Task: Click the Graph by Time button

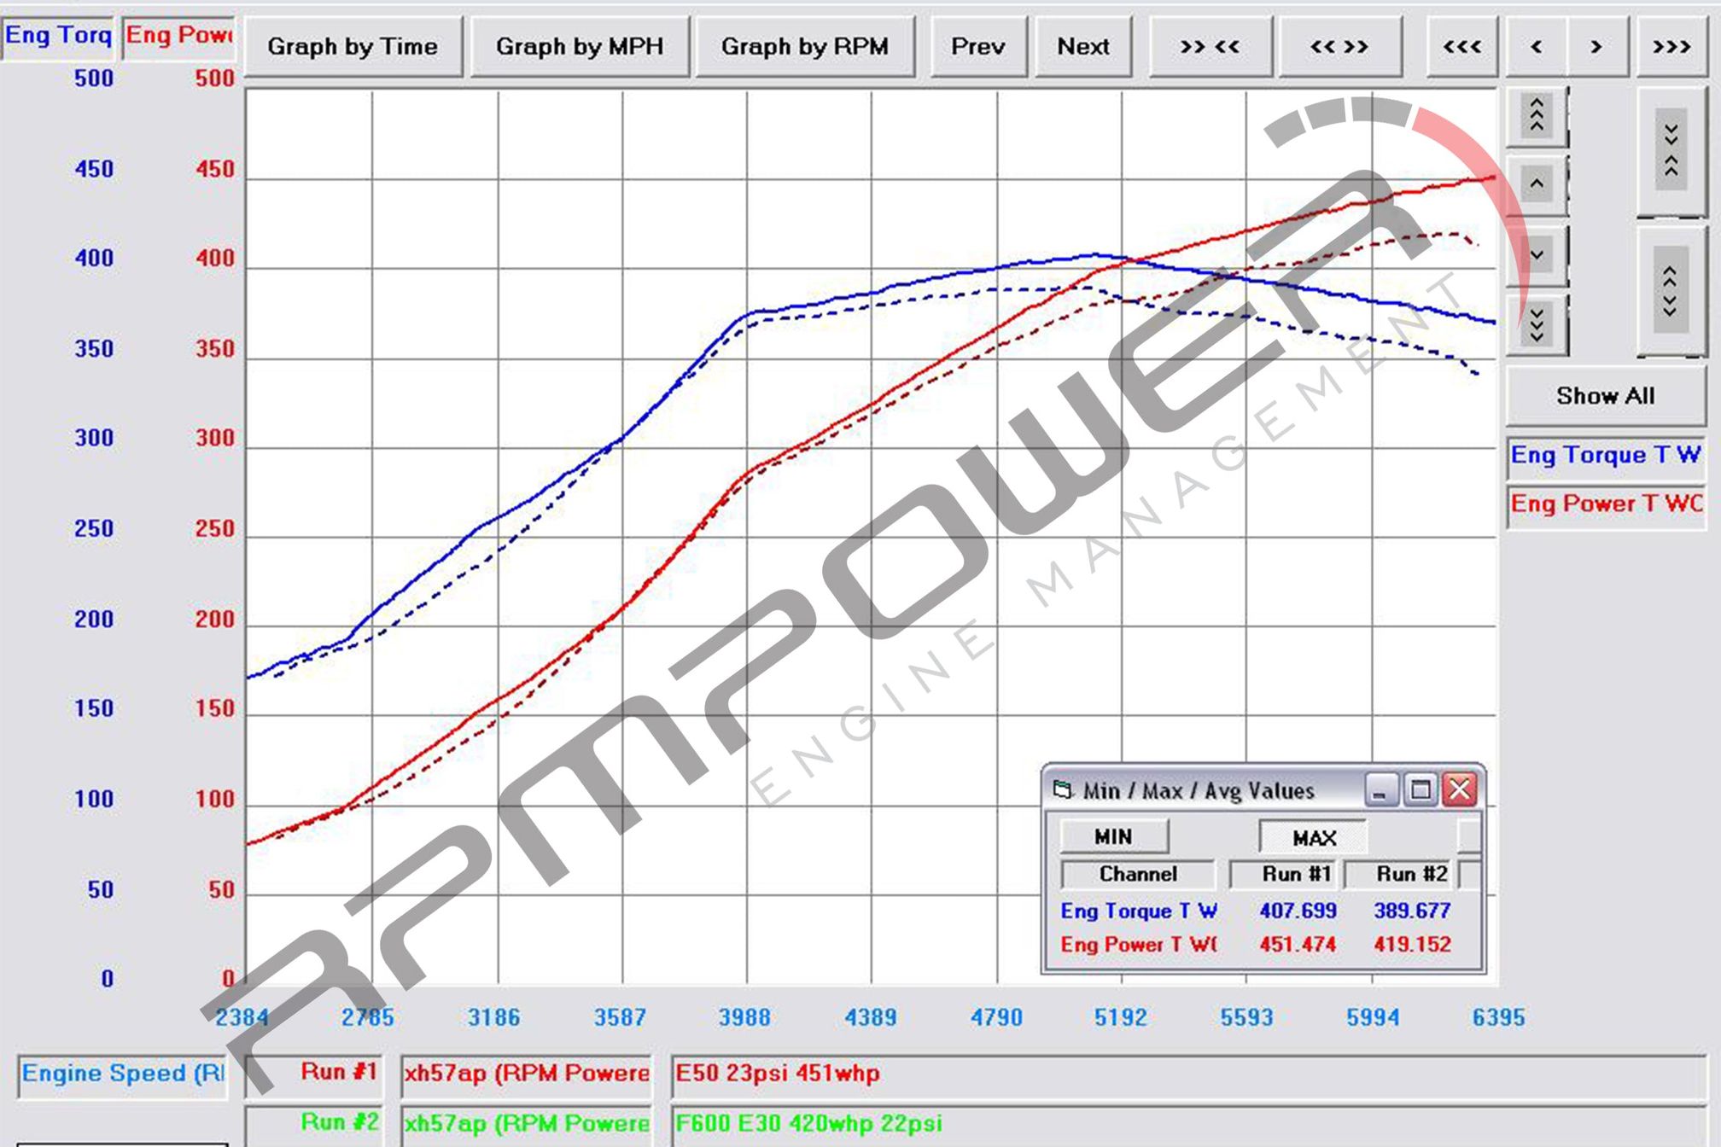Action: (353, 46)
